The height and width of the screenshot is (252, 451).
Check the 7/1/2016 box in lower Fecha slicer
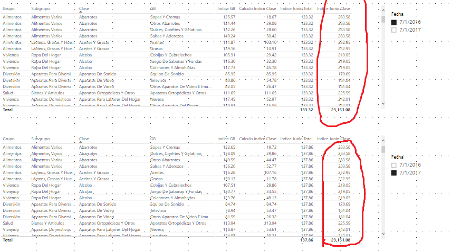tap(394, 165)
